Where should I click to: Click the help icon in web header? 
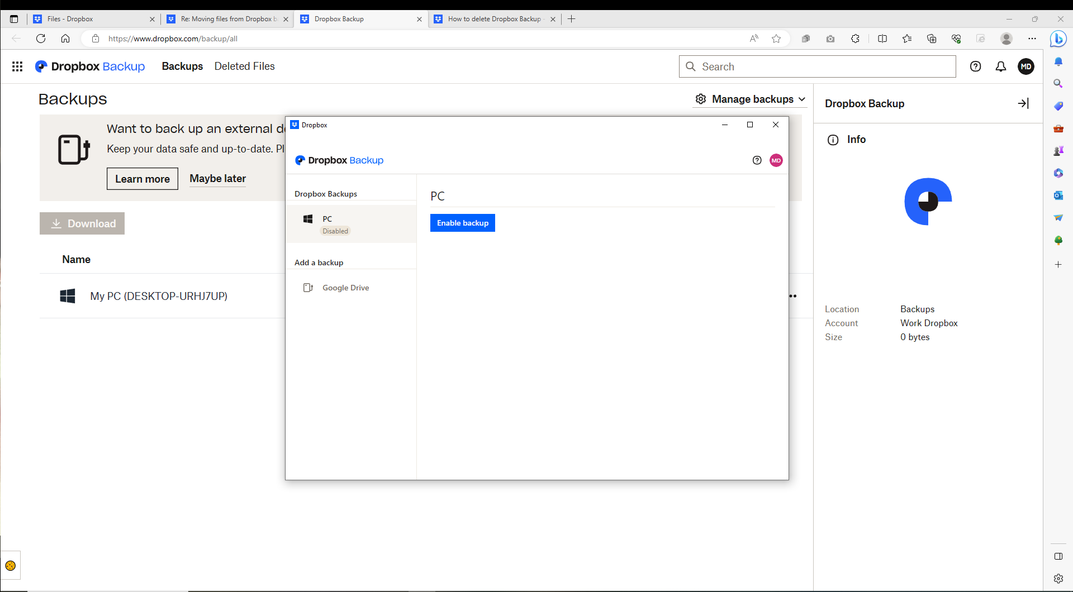(975, 66)
